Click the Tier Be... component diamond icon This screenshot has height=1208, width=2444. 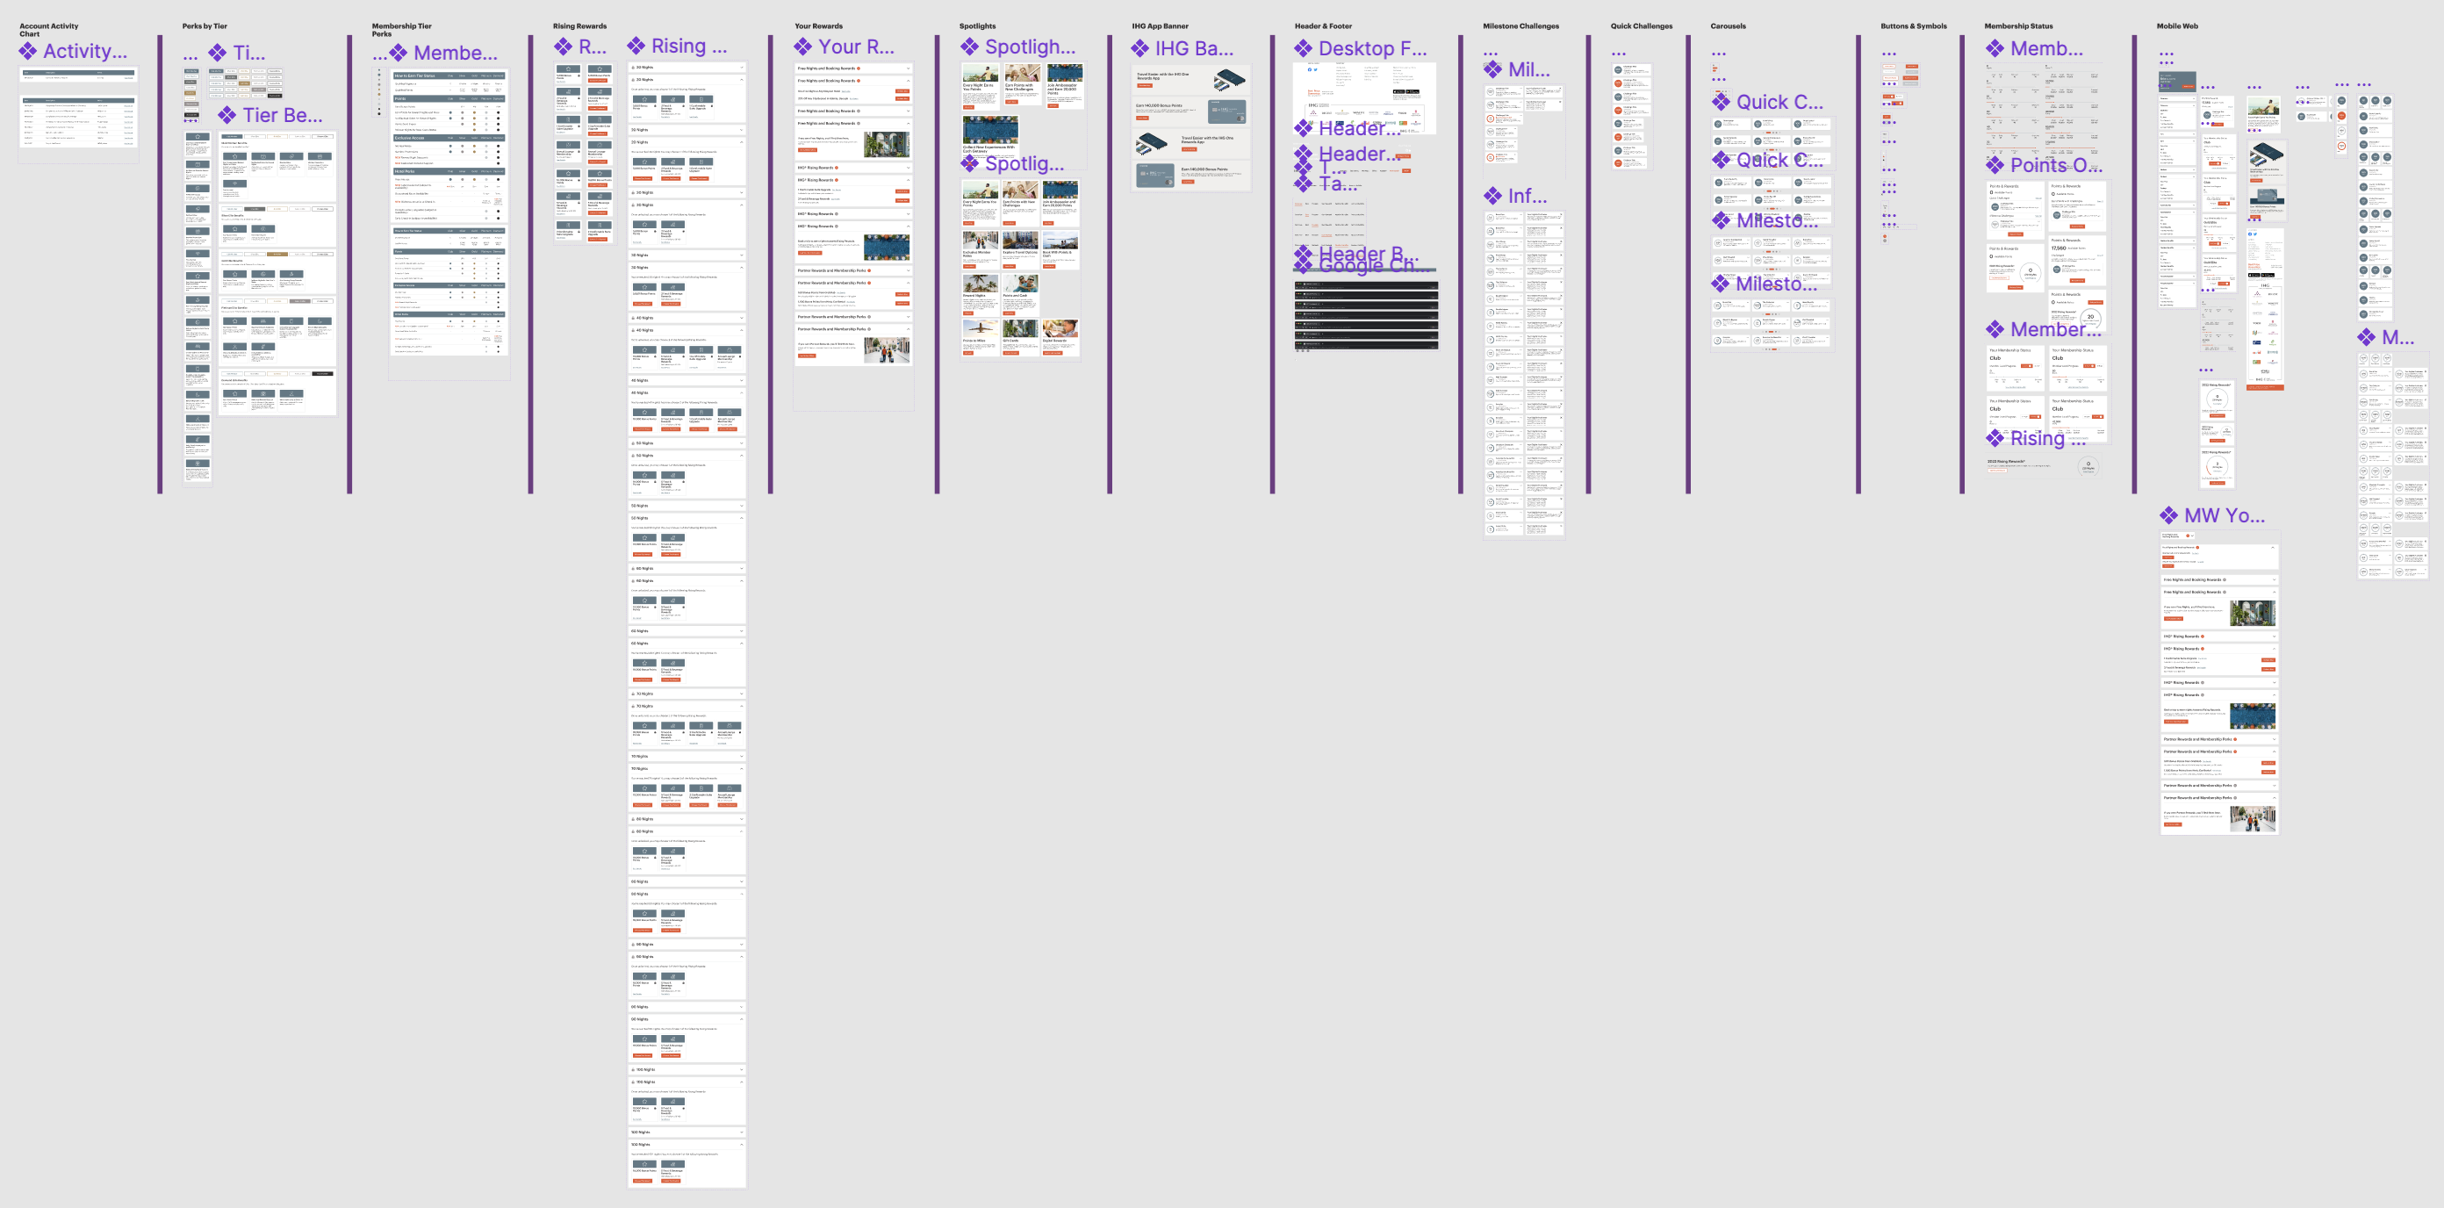pos(226,116)
